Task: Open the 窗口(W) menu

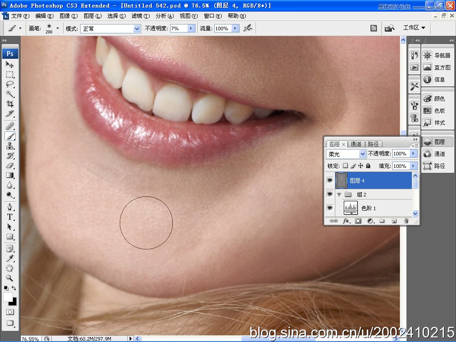Action: (x=213, y=16)
